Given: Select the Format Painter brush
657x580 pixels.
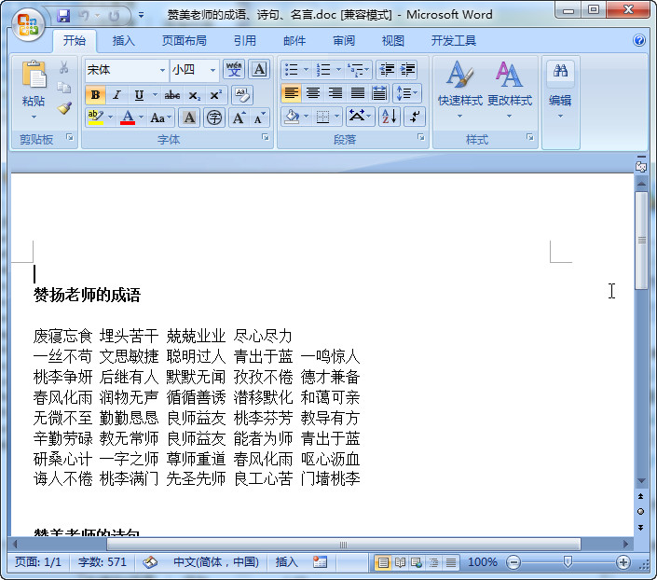Looking at the screenshot, I should coord(64,108).
